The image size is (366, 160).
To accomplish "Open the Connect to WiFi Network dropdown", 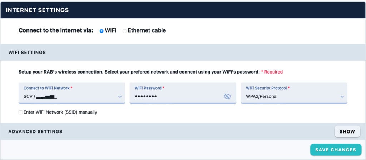I will point(71,93).
